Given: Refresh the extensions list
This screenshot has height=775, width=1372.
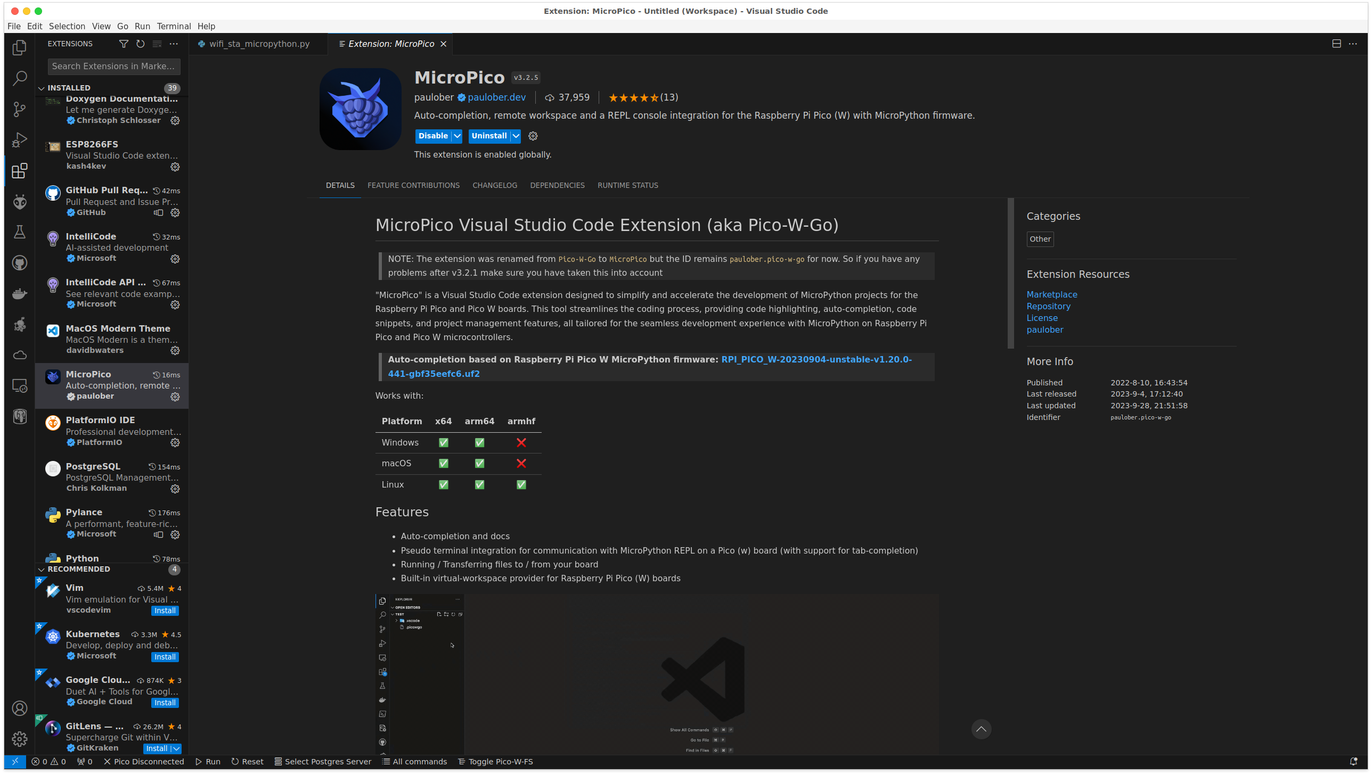Looking at the screenshot, I should 140,44.
